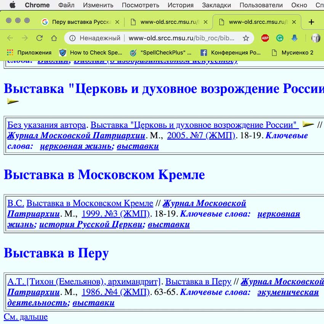Bookmark this page with the star icon

(x=246, y=38)
